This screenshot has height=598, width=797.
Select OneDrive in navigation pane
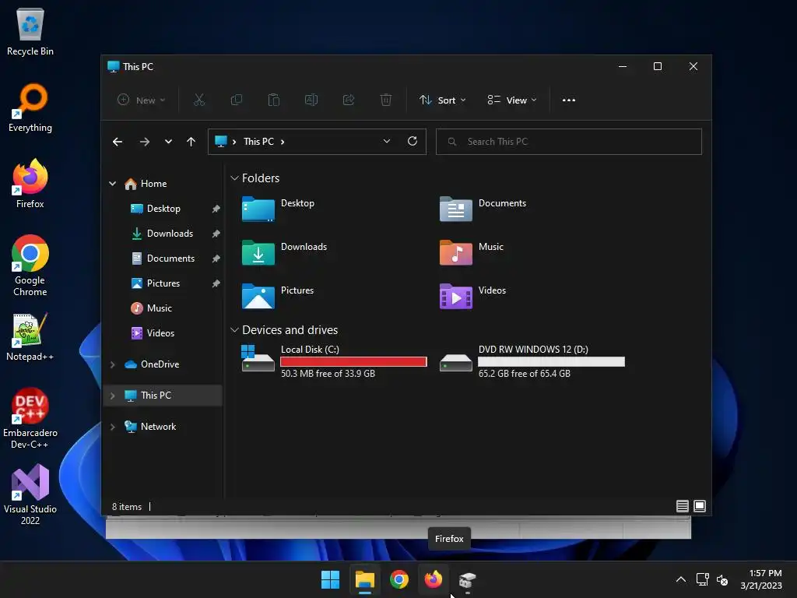pos(160,364)
